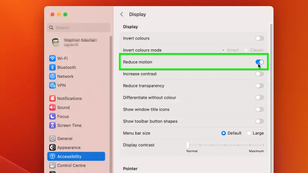Image resolution: width=308 pixels, height=173 pixels.
Task: Click the 'Pointer' section heading
Action: 130,169
